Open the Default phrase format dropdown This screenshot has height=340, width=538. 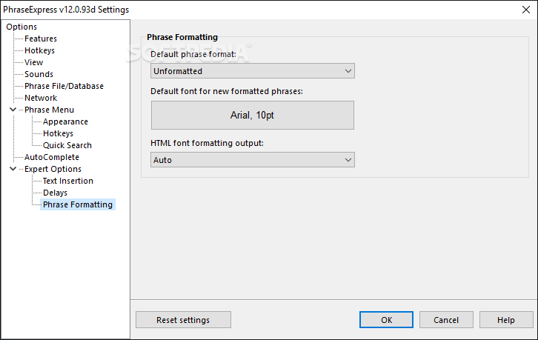253,71
